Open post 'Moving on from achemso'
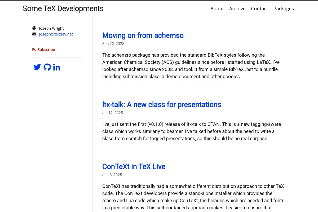Viewport: 318px width, 212px height. pyautogui.click(x=143, y=35)
